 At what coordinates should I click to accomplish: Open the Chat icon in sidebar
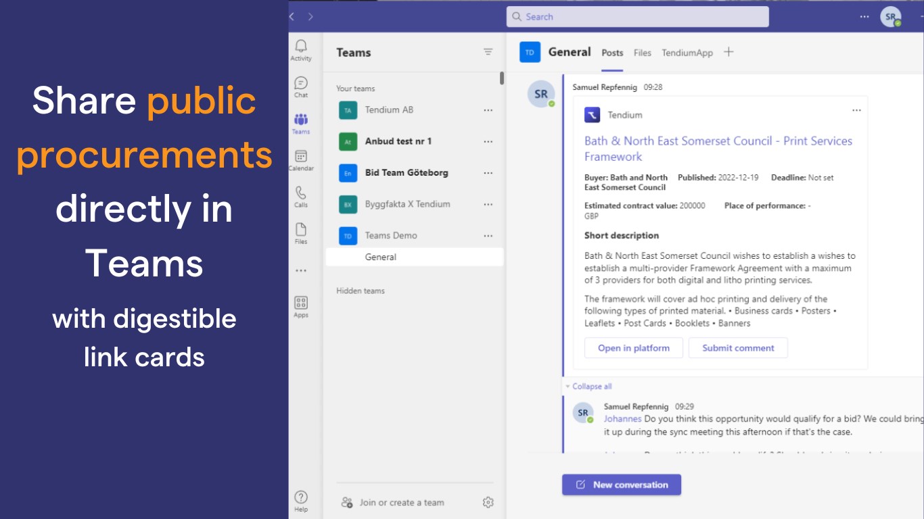tap(301, 82)
